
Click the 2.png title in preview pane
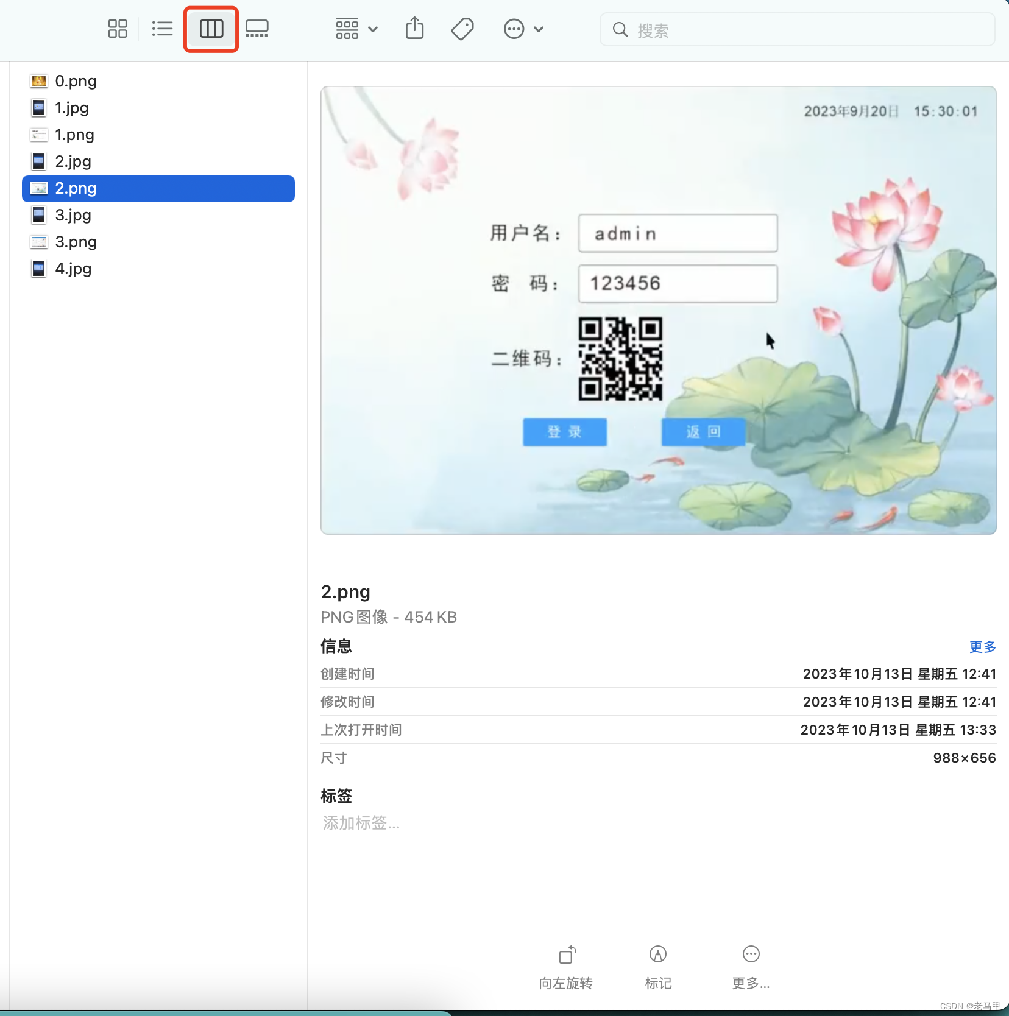[x=345, y=592]
